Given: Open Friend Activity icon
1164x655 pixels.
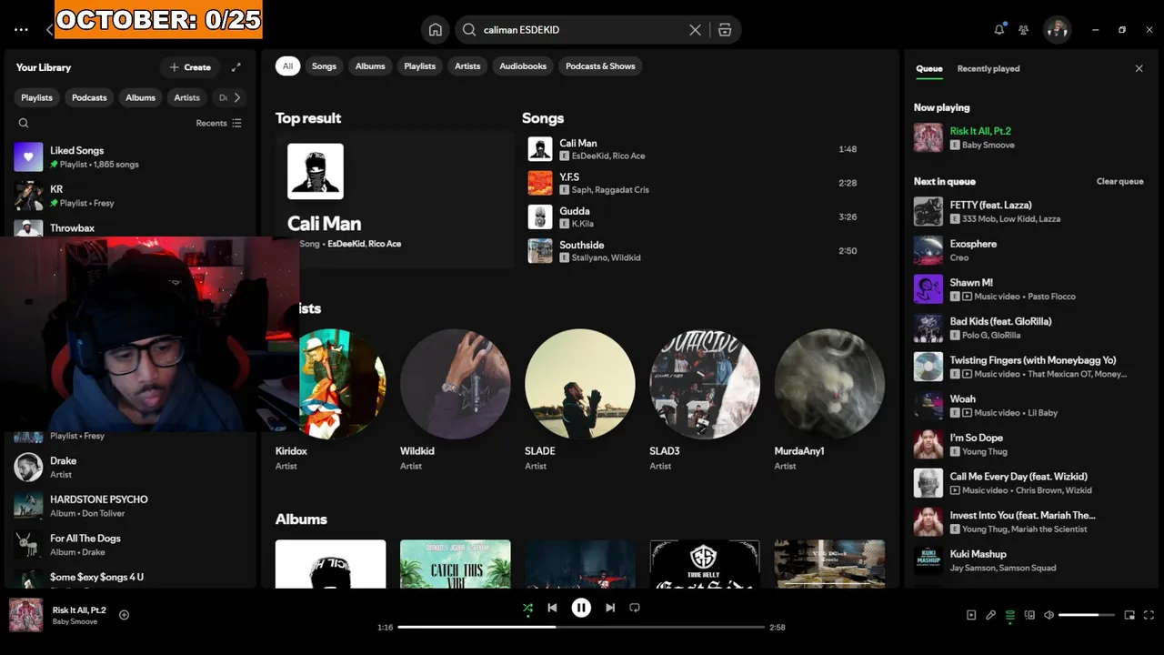Looking at the screenshot, I should [x=1024, y=30].
